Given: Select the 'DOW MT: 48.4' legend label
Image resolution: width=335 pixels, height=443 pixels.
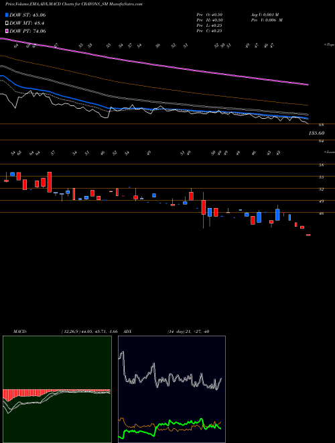Looking at the screenshot, I should [27, 23].
